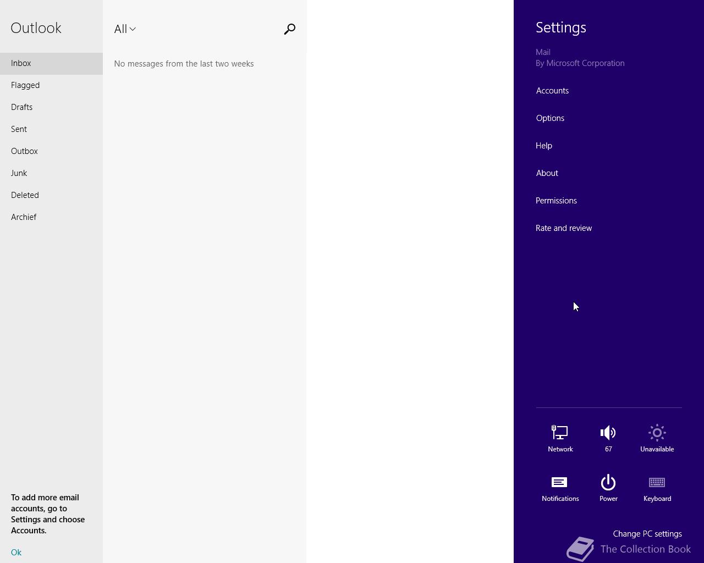Open the Network settings icon
The image size is (704, 563).
(560, 438)
